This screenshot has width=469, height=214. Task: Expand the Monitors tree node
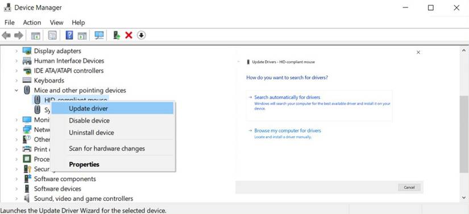(x=16, y=120)
